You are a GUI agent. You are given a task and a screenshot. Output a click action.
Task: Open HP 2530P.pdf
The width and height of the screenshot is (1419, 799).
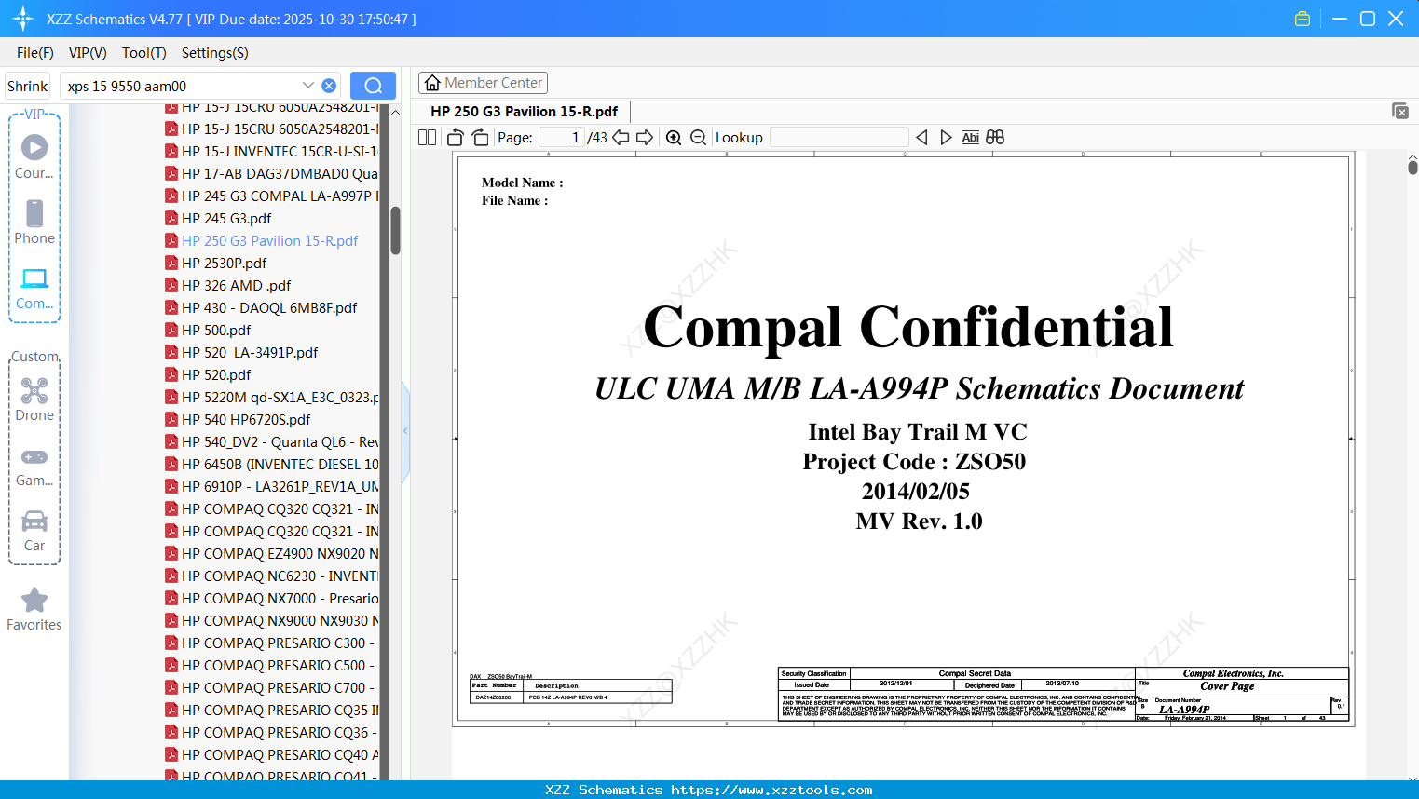[224, 263]
